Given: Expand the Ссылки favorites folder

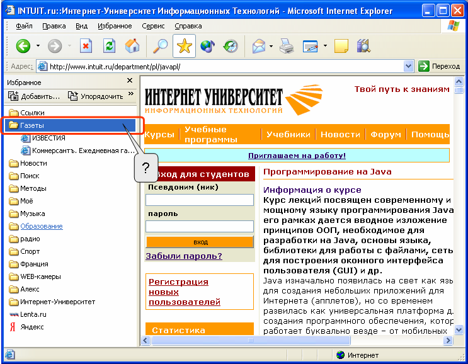Looking at the screenshot, I should [x=26, y=113].
